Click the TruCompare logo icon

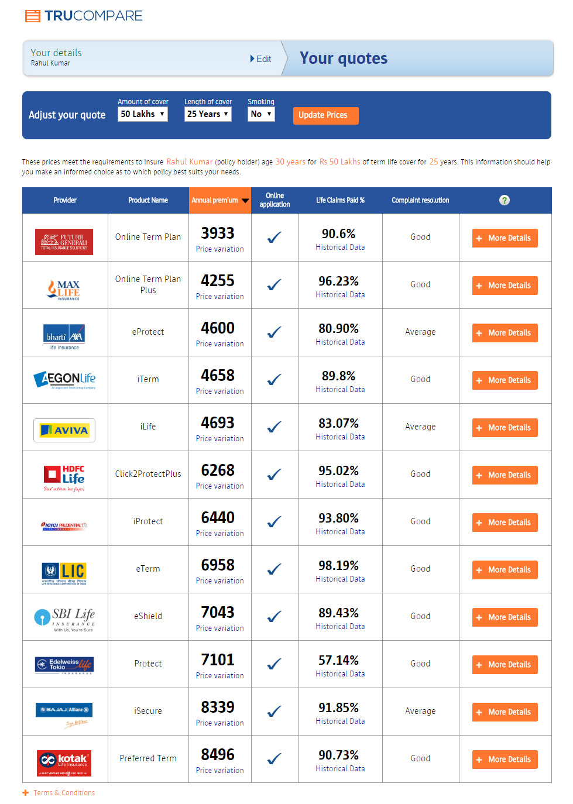(x=33, y=16)
